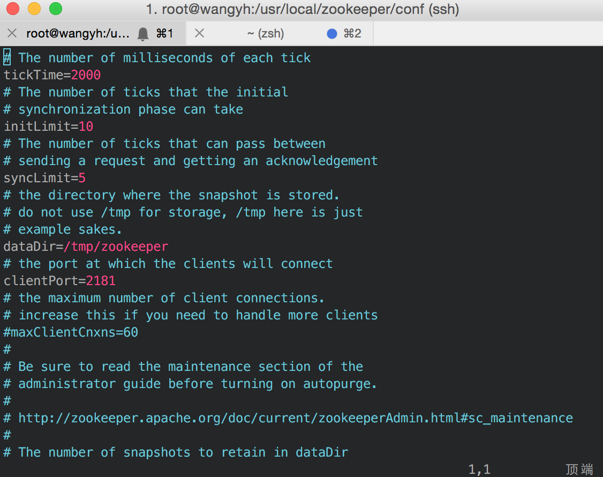The width and height of the screenshot is (603, 477).
Task: Click the 1,1 cursor position indicator
Action: [479, 469]
